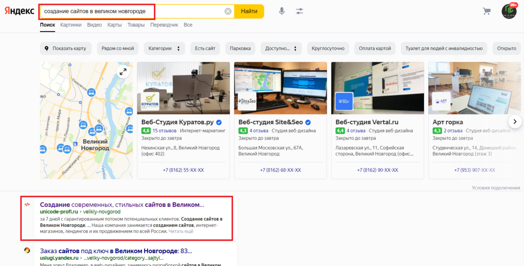Screen dimensions: 524x266
Task: Toggle Есть сайт filter
Action: point(205,49)
